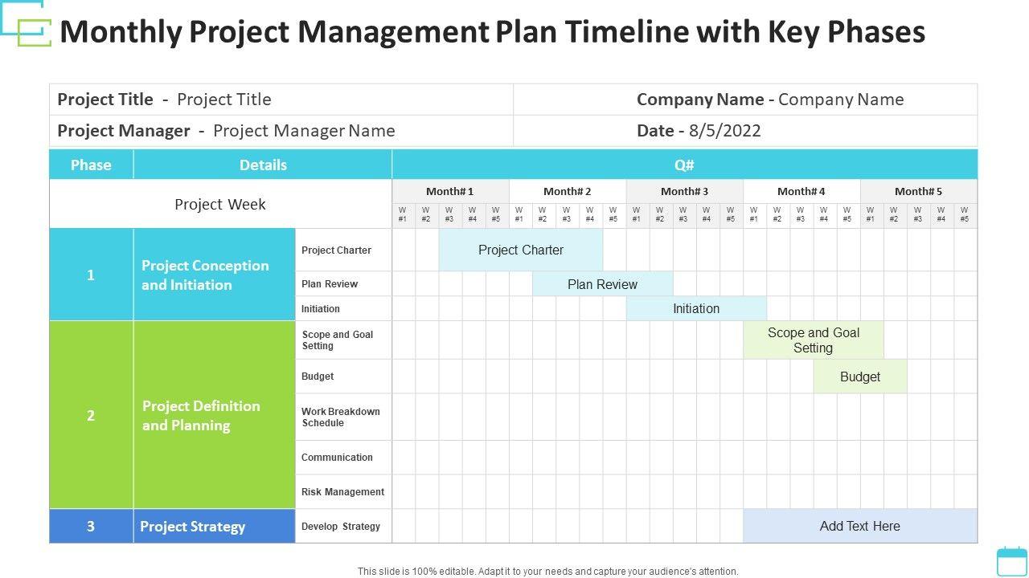
Task: Select the Month# 1 column header
Action: click(x=450, y=191)
